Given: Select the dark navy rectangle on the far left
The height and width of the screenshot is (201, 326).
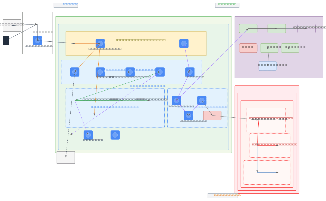Looking at the screenshot, I should pyautogui.click(x=6, y=41).
